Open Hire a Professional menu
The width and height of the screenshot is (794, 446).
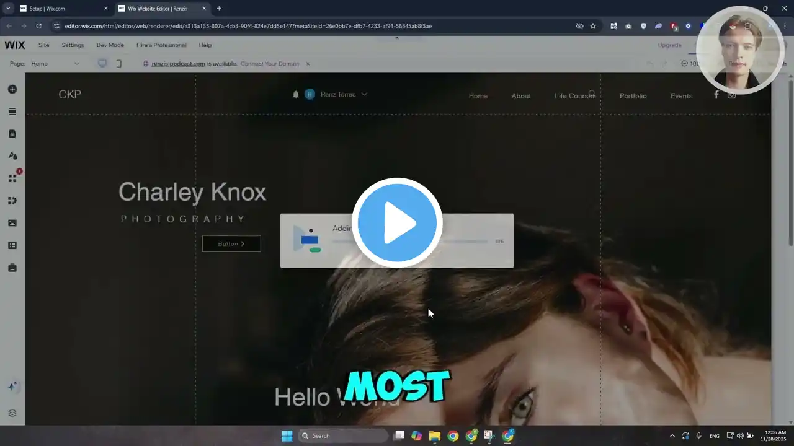(161, 45)
